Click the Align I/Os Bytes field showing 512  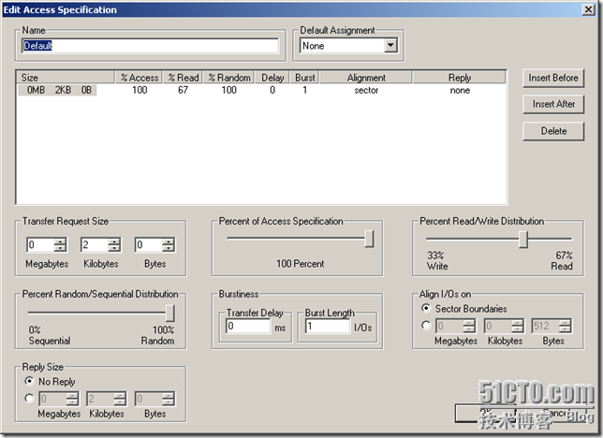point(546,326)
